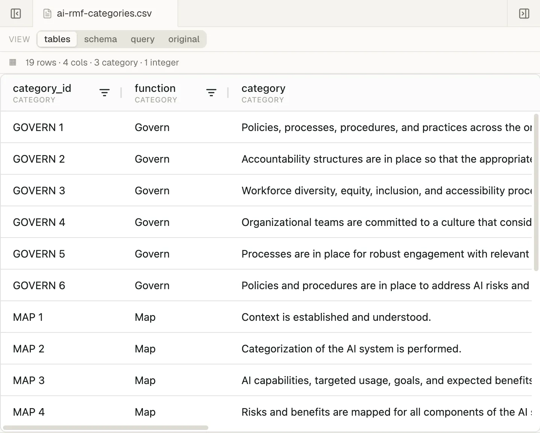
Task: Click the file icon beside ai-rmf-categories.csv
Action: click(47, 14)
